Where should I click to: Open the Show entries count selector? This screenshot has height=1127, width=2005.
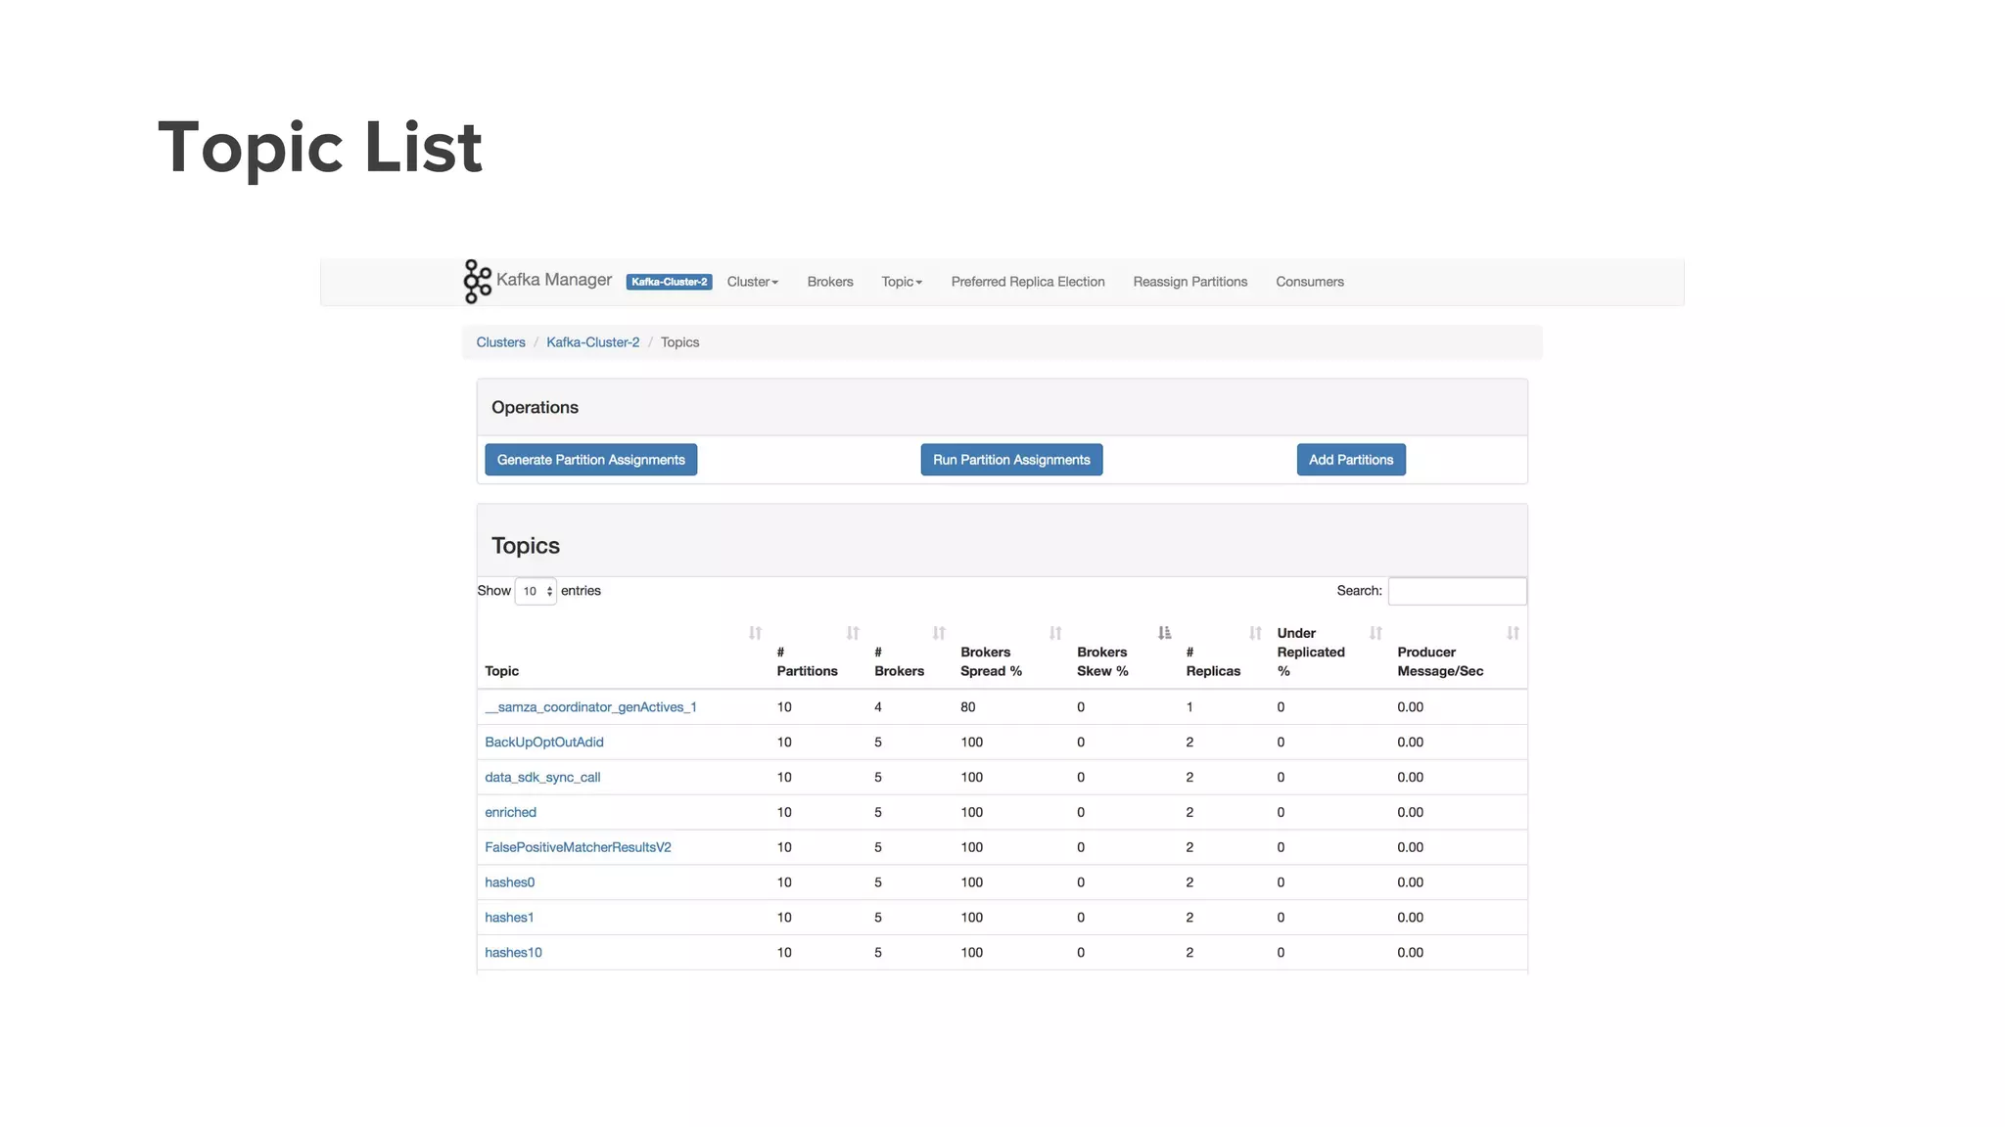[x=536, y=591]
